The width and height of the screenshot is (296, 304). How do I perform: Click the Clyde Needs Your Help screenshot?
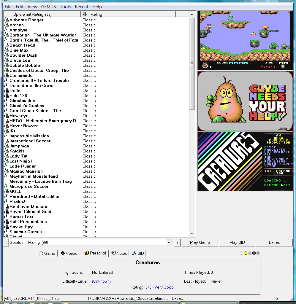pyautogui.click(x=245, y=101)
